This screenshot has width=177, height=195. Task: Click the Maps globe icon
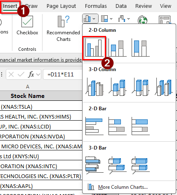142,20
